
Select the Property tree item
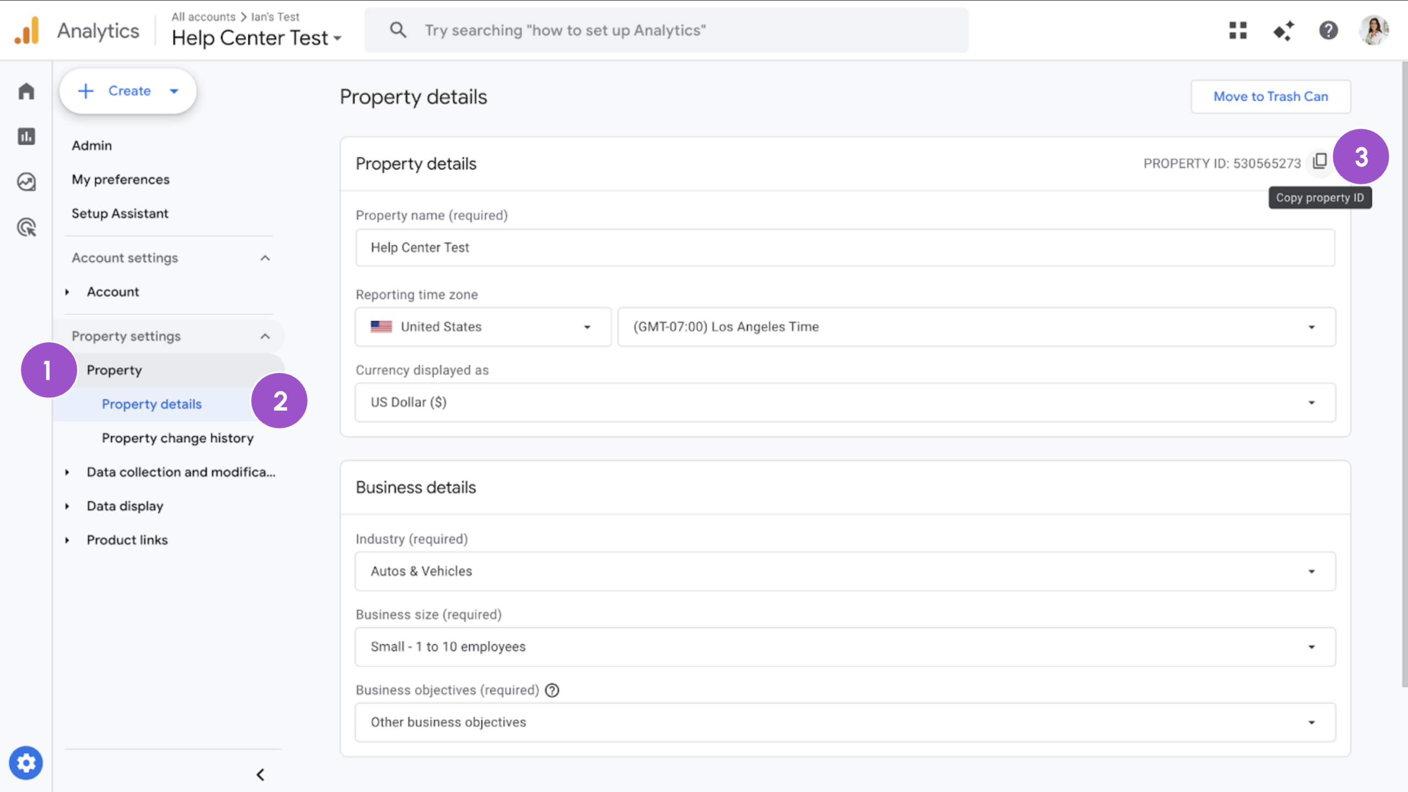click(114, 370)
